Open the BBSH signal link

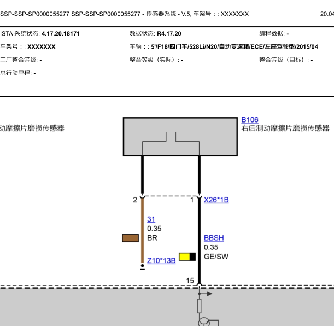(214, 238)
